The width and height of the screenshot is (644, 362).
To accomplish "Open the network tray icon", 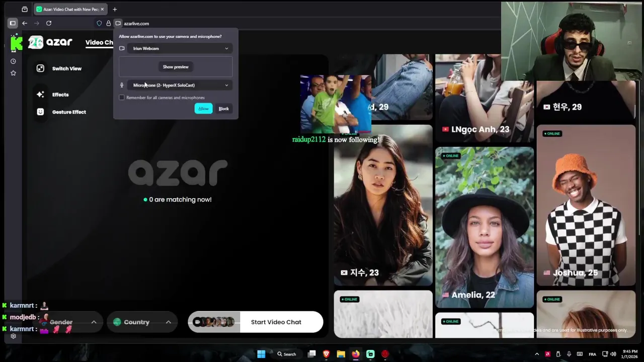I will click(605, 354).
